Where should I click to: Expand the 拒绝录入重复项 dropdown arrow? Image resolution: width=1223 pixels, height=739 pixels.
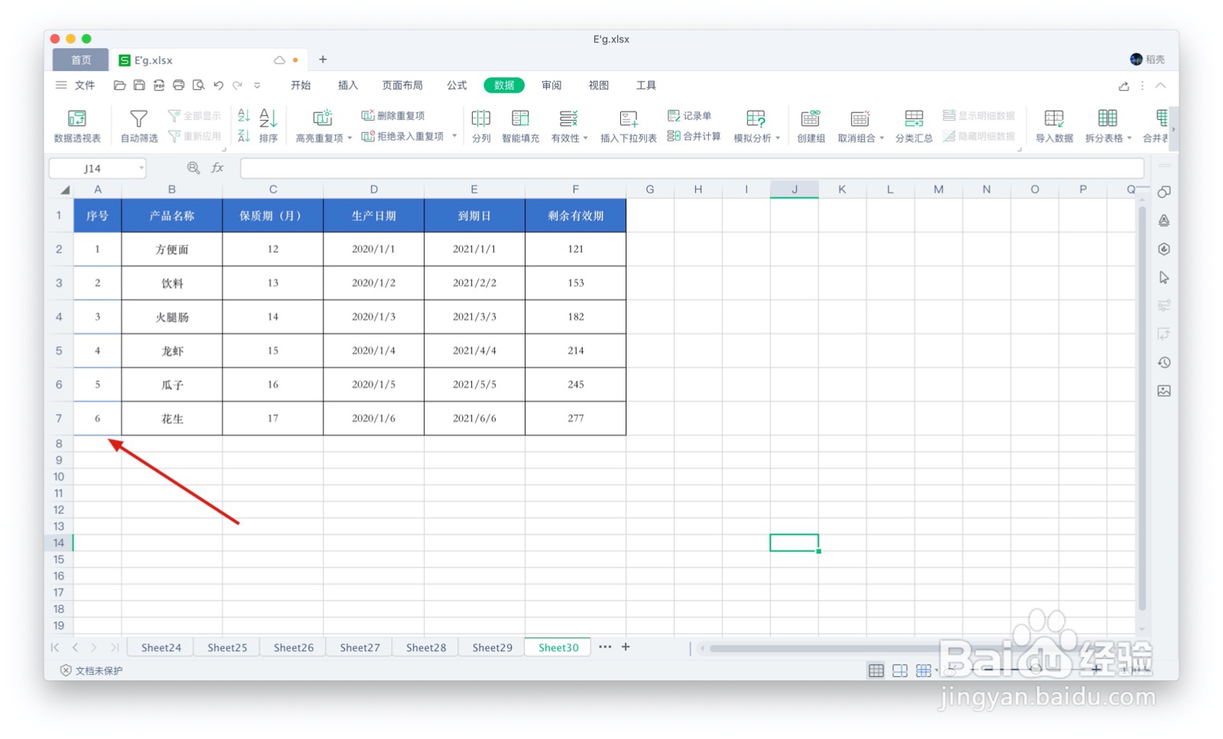tap(454, 136)
